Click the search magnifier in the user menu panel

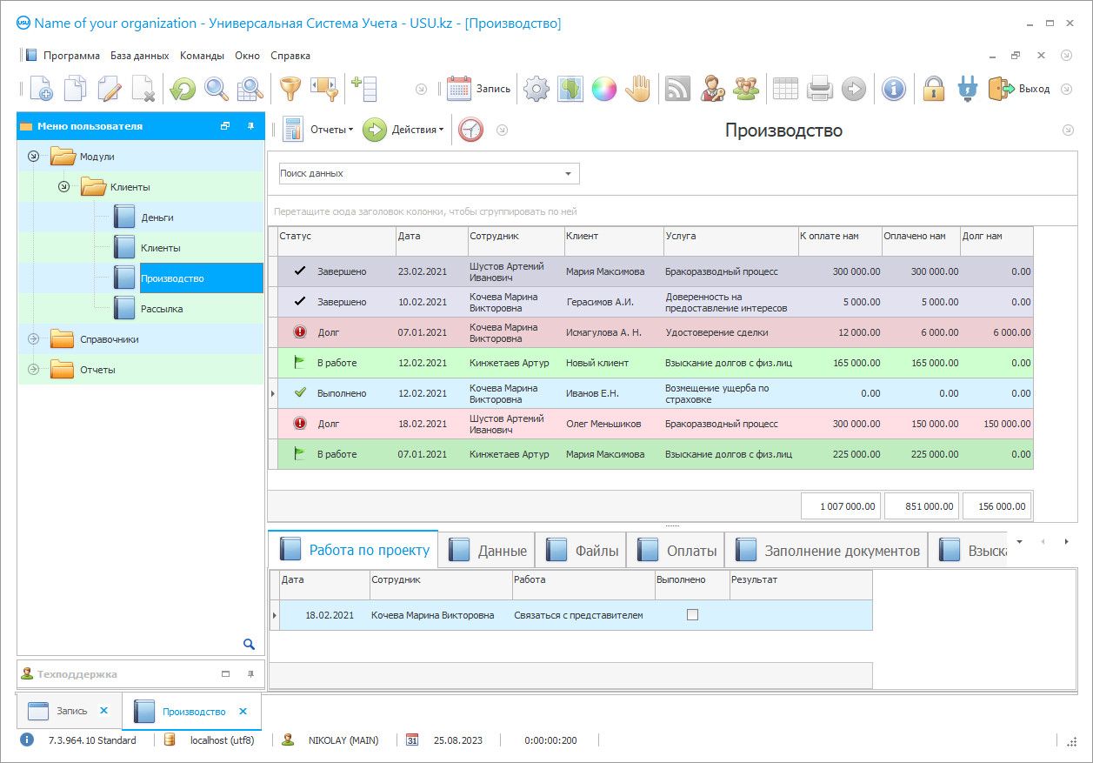click(249, 644)
